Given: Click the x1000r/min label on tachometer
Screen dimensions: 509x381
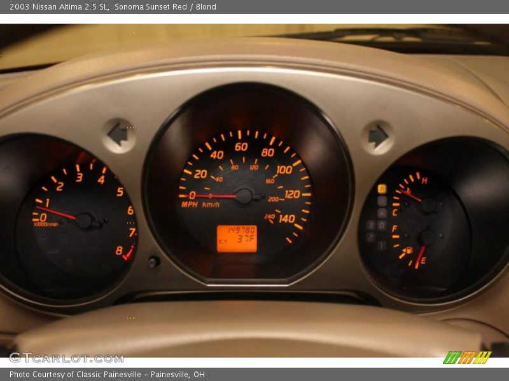Looking at the screenshot, I should 46,224.
